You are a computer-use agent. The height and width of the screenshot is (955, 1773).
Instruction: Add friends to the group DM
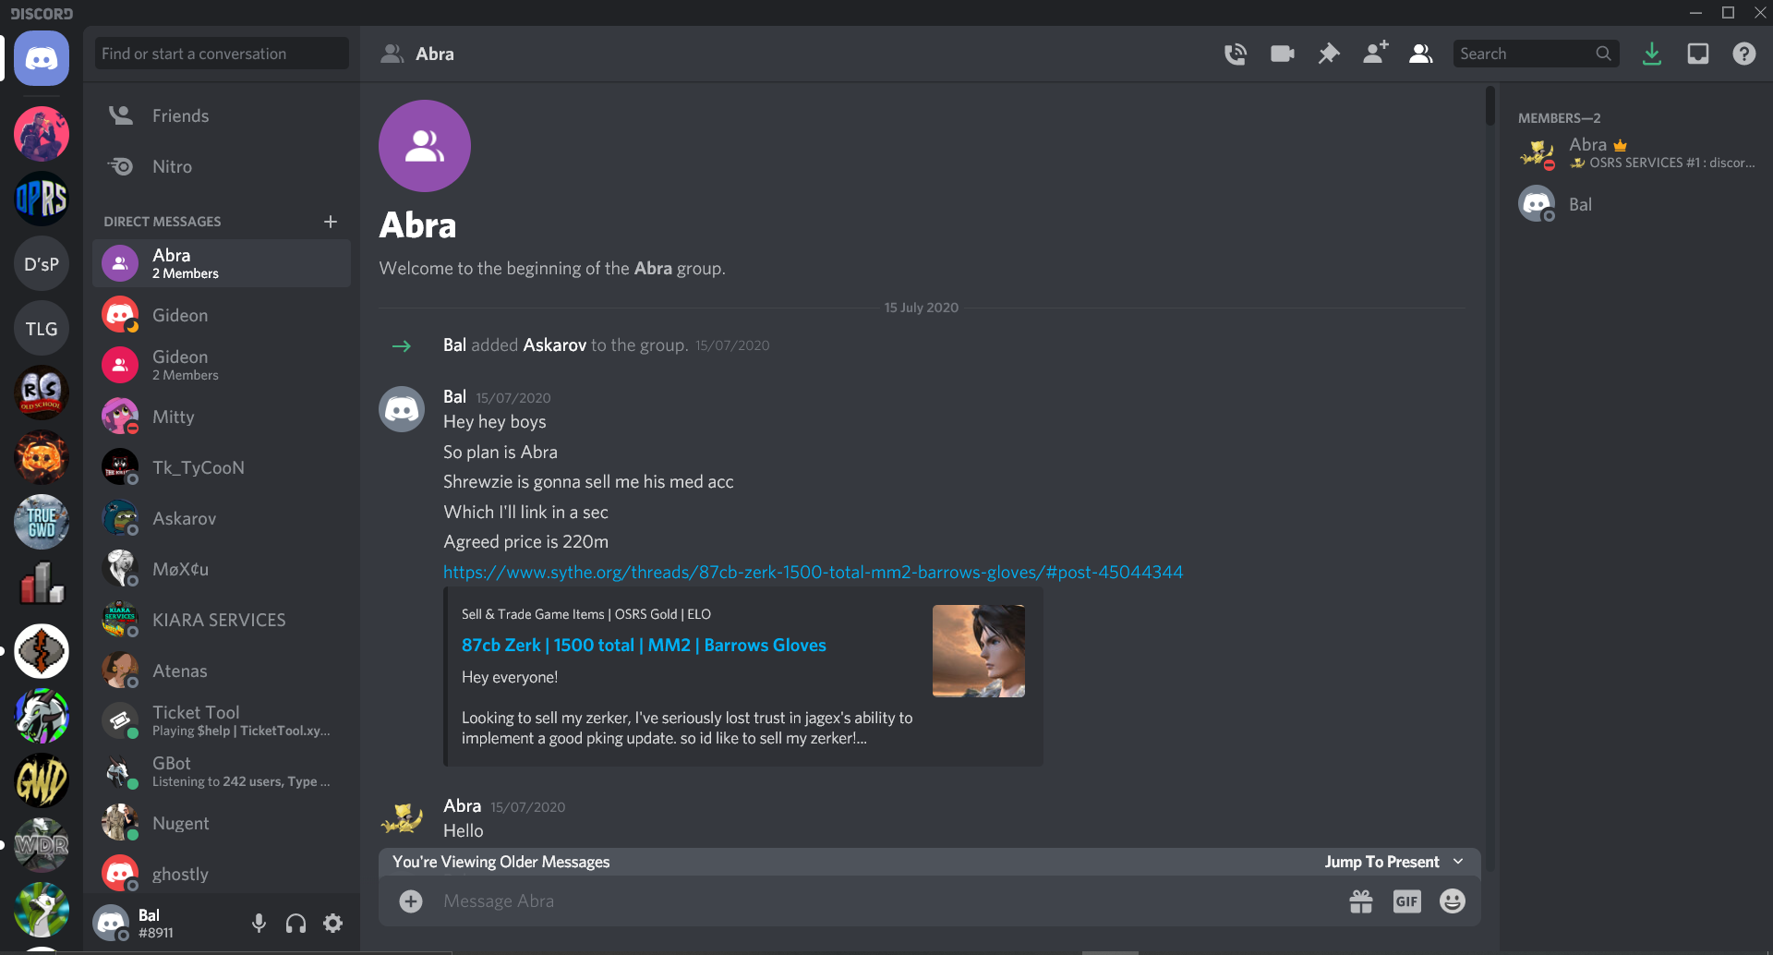coord(1376,53)
